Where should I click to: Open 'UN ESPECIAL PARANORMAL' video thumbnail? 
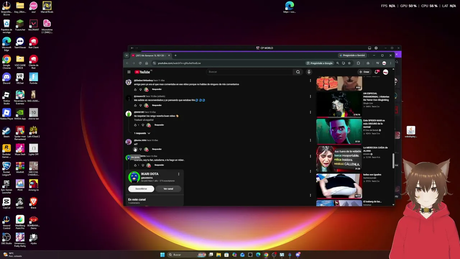(x=339, y=104)
